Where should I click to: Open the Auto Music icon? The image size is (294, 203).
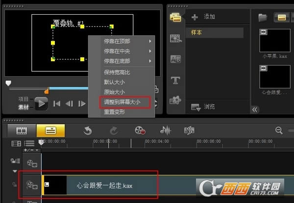coord(189,131)
